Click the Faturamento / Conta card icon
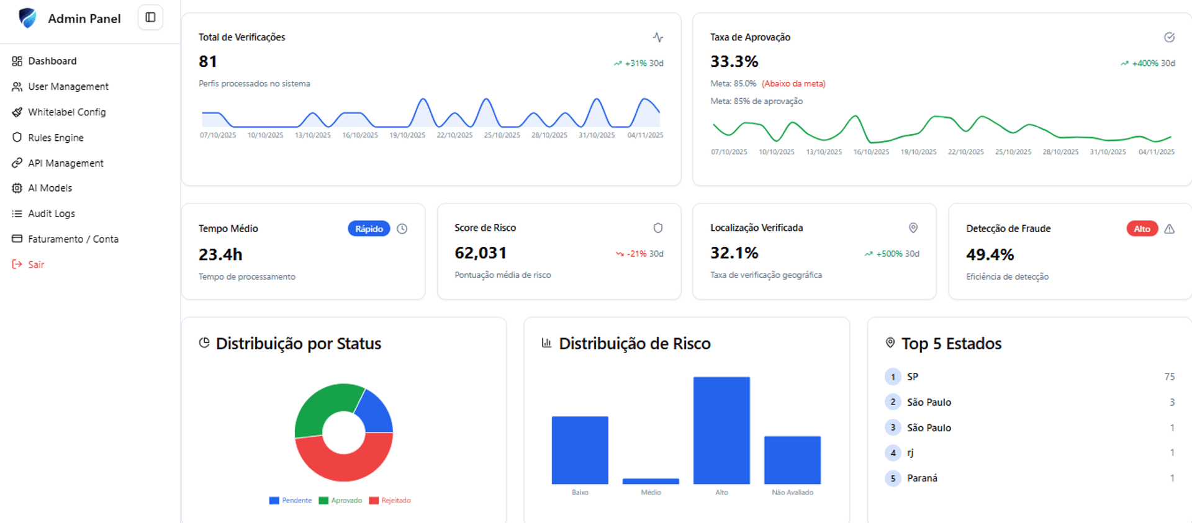This screenshot has height=523, width=1192. (17, 239)
